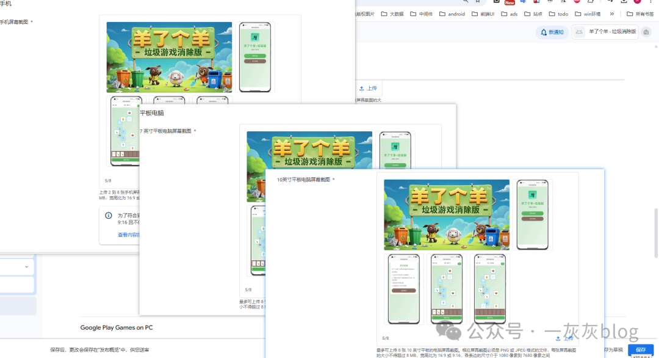Viewport: 659px width, 358px height.
Task: Select the banner image in 10-inch tablet screenshots
Action: [447, 214]
